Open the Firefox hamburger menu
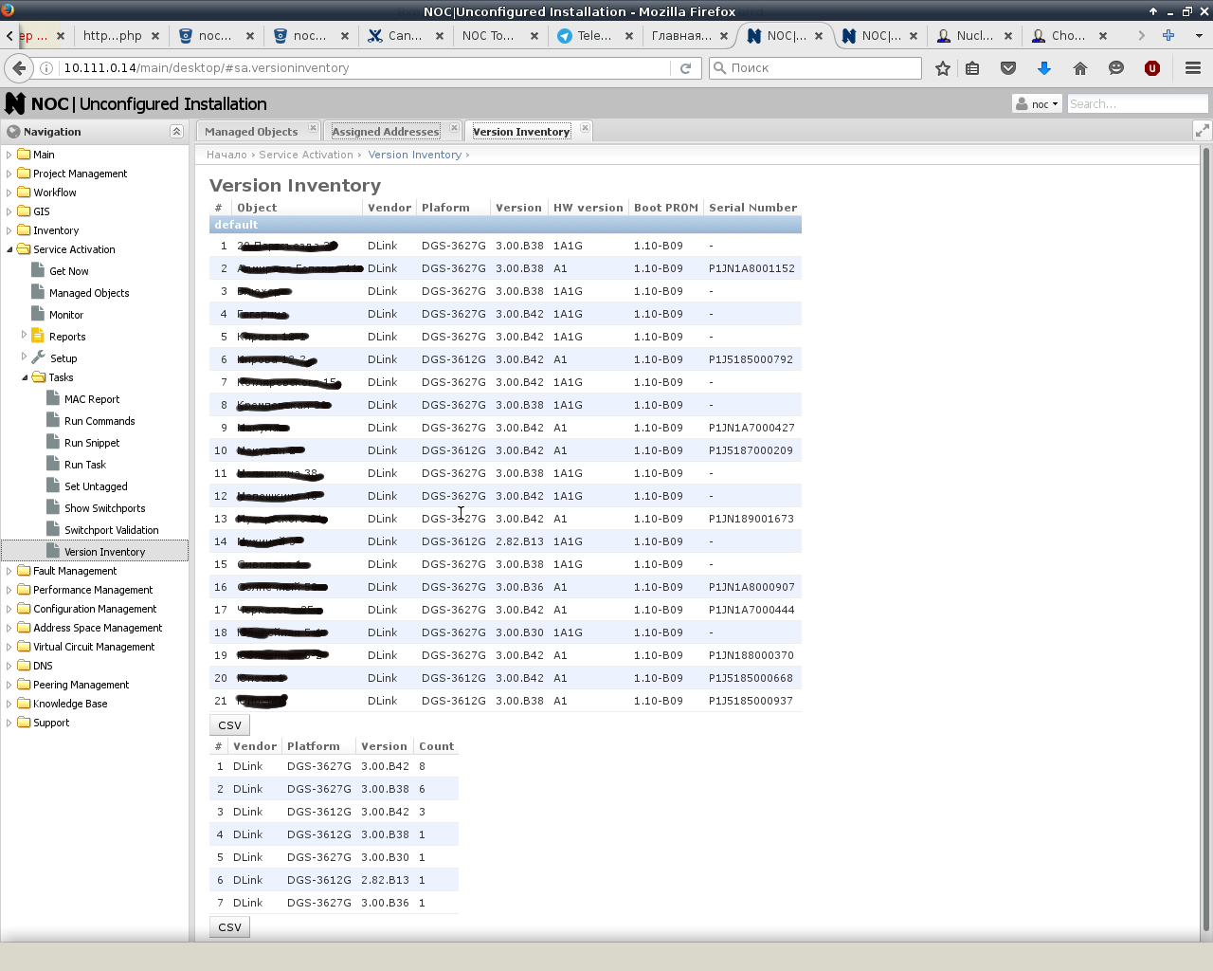 point(1193,68)
